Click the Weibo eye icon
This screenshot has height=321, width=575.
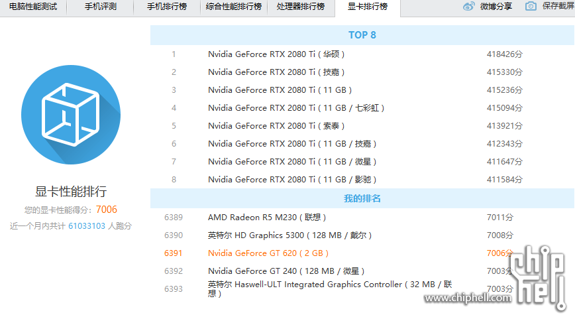[468, 6]
